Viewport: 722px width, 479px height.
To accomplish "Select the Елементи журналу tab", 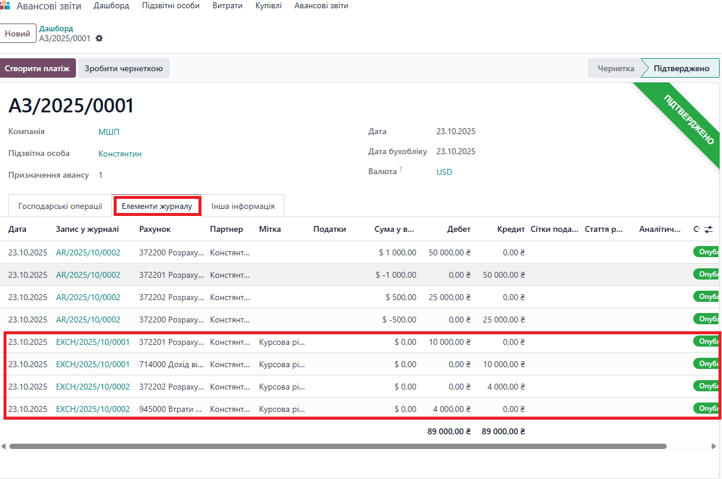I will click(x=157, y=207).
